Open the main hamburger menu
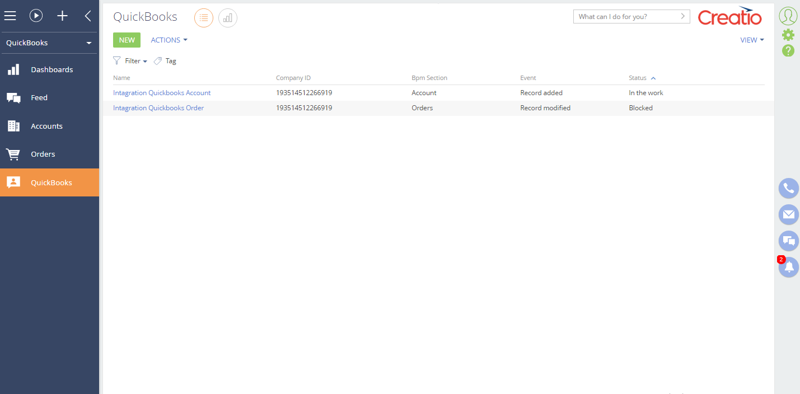This screenshot has height=394, width=800. coord(10,15)
